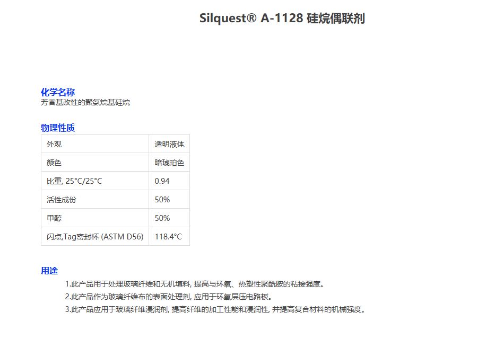Click the 118.4°C flash point value
495x357 pixels.
coord(168,237)
